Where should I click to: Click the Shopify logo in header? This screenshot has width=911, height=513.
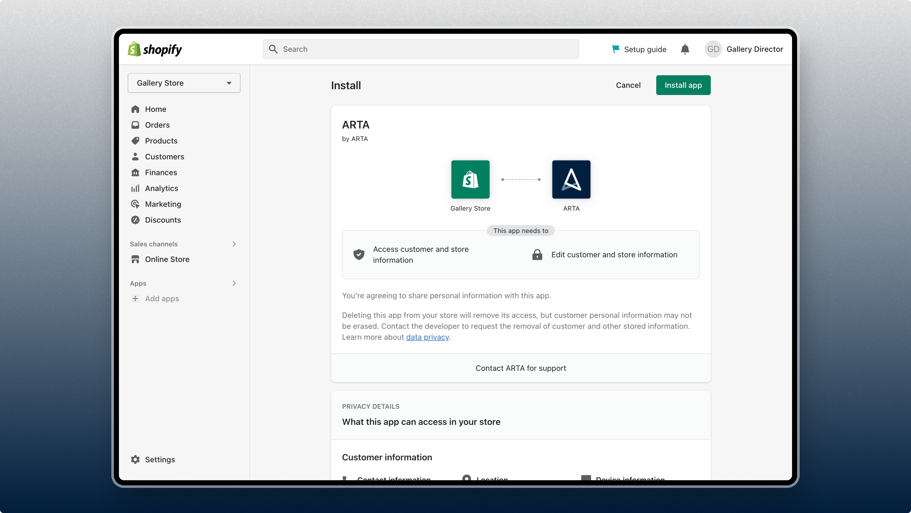click(x=154, y=49)
